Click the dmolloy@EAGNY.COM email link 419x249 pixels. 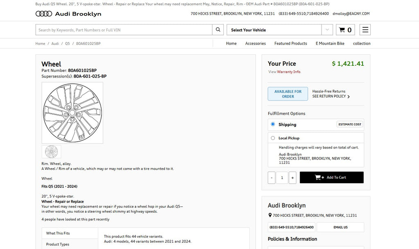coord(351,13)
